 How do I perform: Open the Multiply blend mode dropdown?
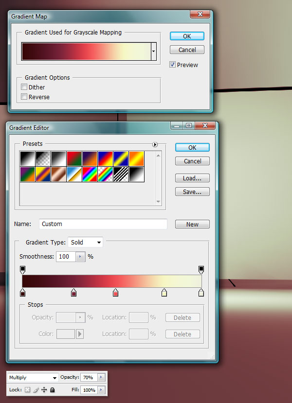pos(33,378)
